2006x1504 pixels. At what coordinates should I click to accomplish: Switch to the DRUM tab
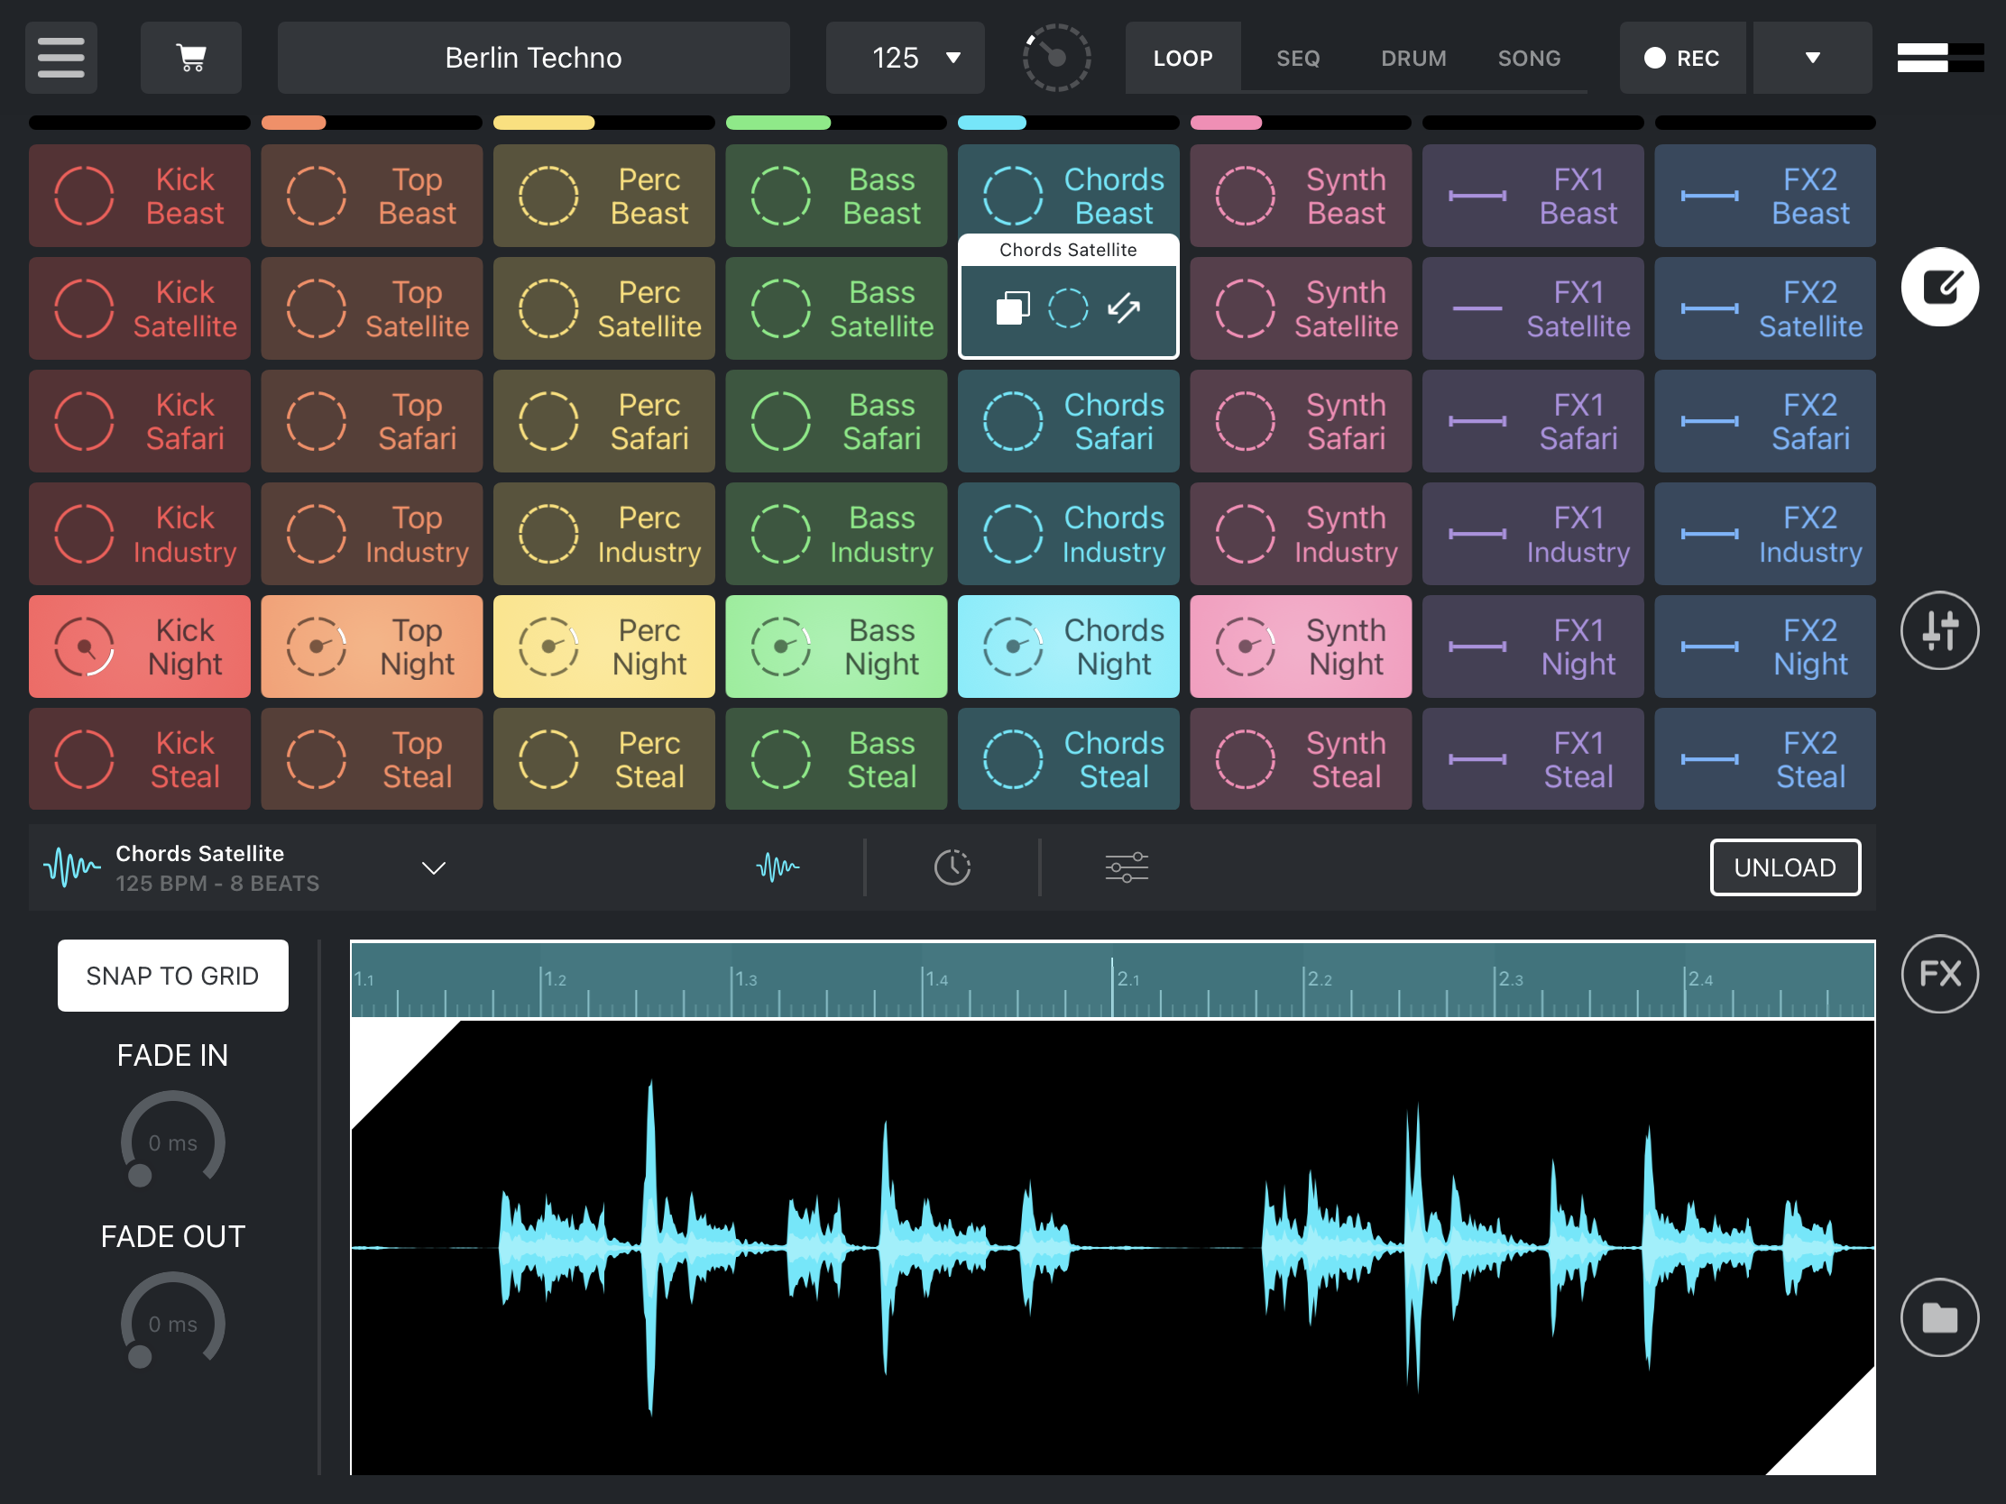coord(1412,58)
